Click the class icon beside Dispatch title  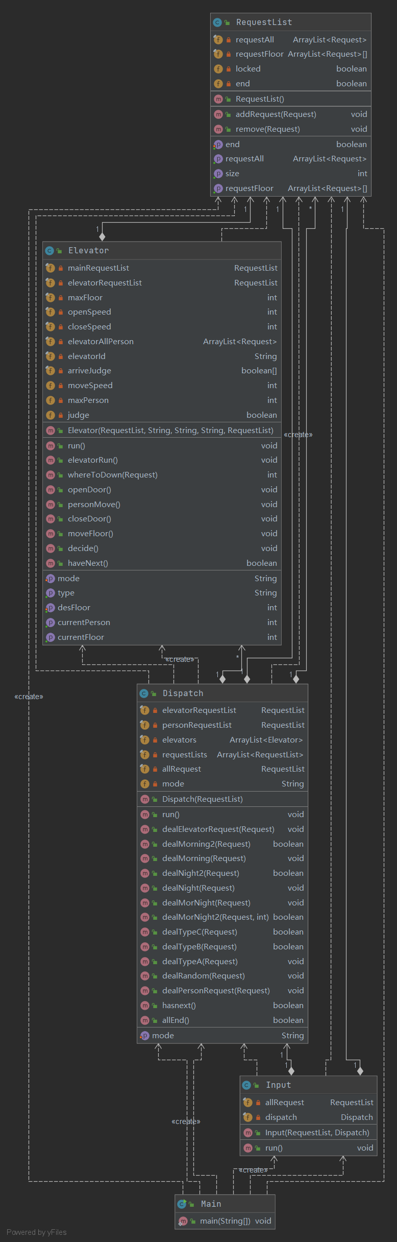144,694
